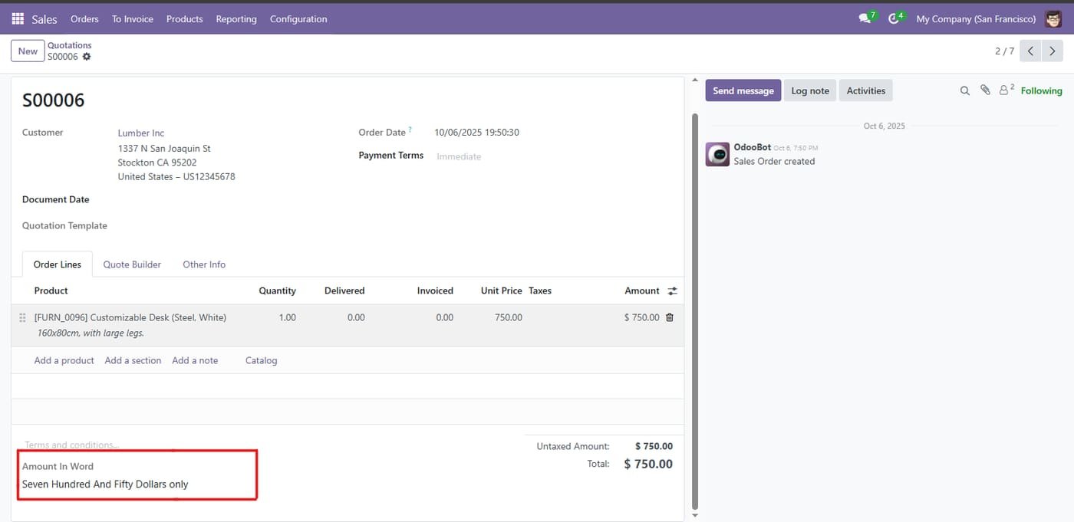Go to the next record arrow
This screenshot has height=522, width=1074.
[1053, 51]
